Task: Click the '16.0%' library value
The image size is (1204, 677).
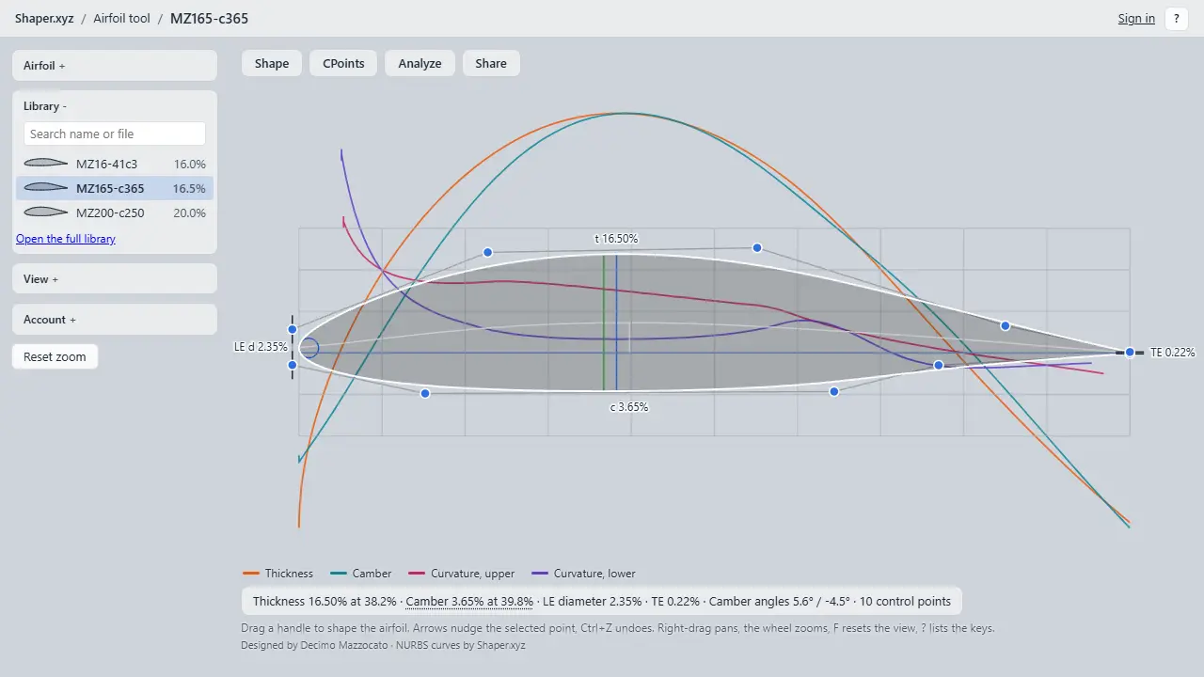Action: [x=190, y=164]
